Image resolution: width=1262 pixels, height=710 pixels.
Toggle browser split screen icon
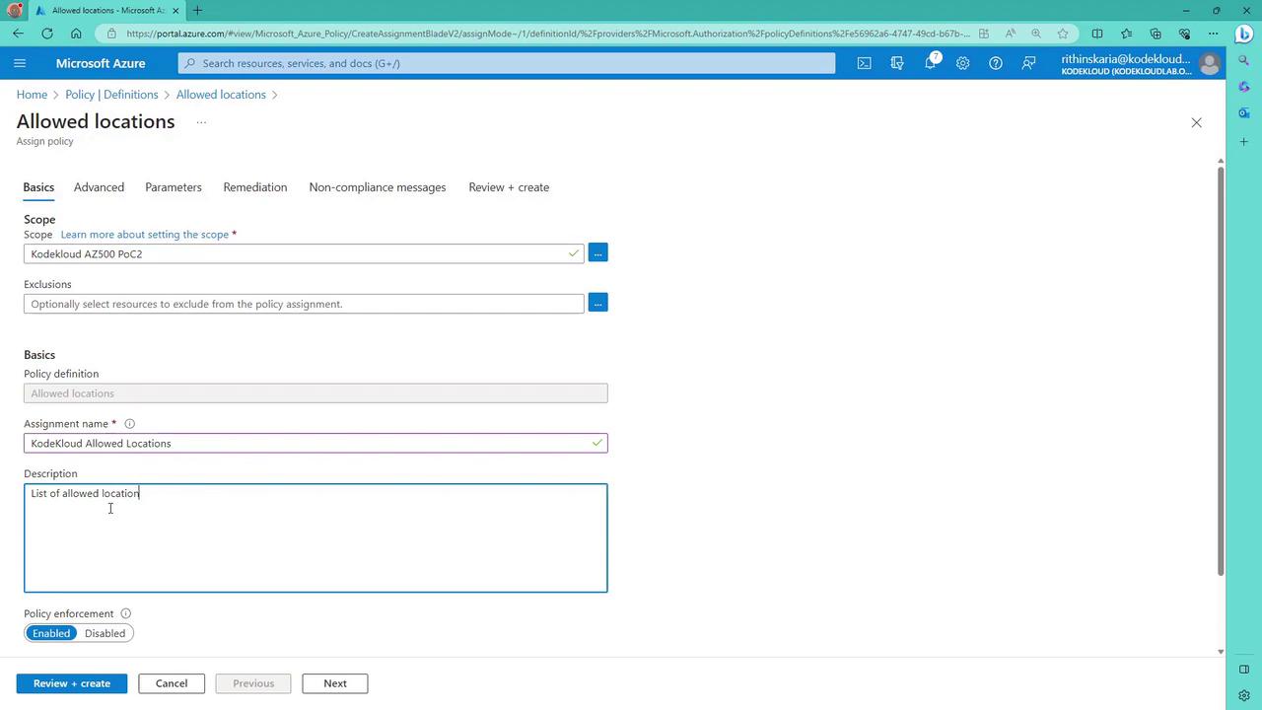[x=1097, y=33]
